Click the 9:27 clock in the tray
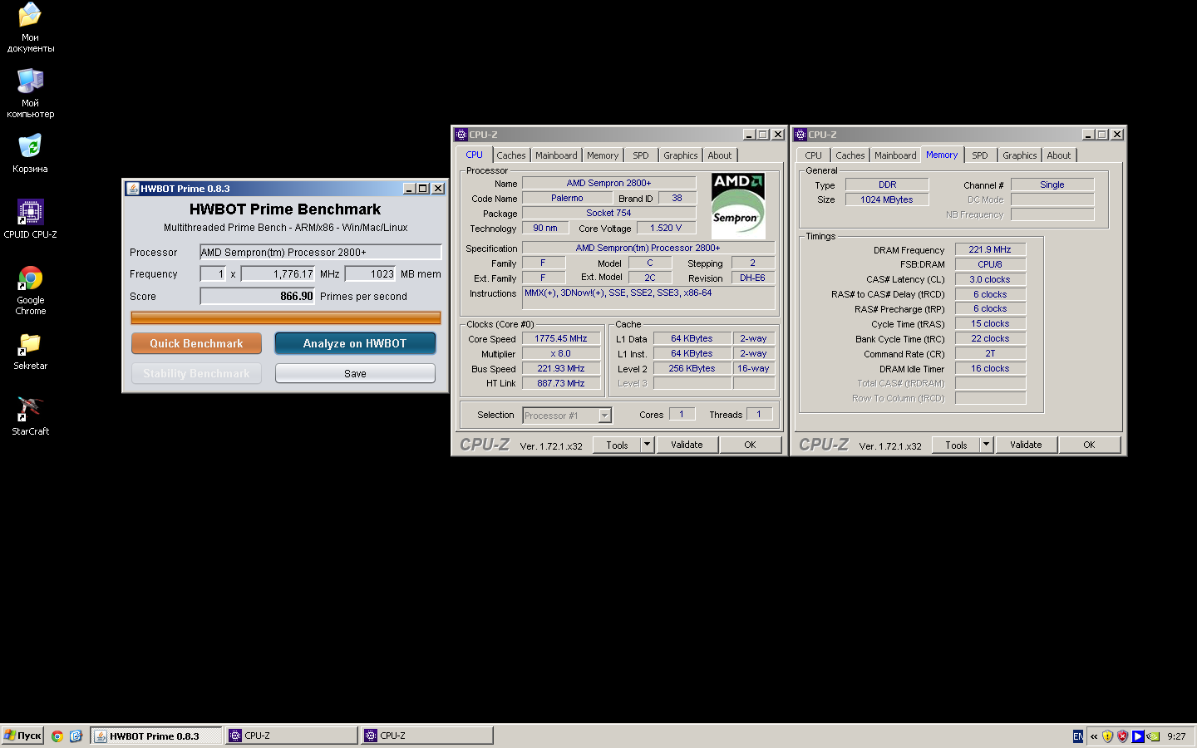The image size is (1197, 748). (1176, 736)
